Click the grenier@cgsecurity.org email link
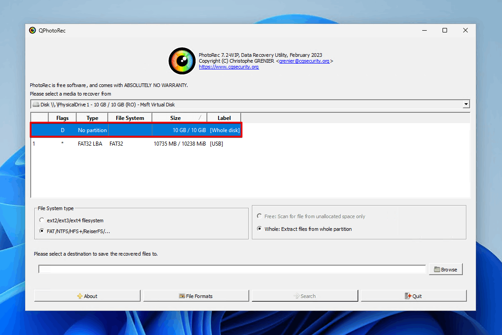This screenshot has height=335, width=502. (x=304, y=61)
